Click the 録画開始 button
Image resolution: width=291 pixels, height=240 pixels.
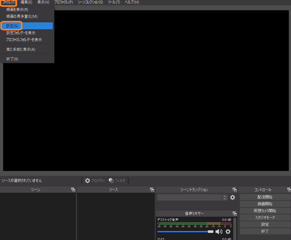[x=265, y=204]
